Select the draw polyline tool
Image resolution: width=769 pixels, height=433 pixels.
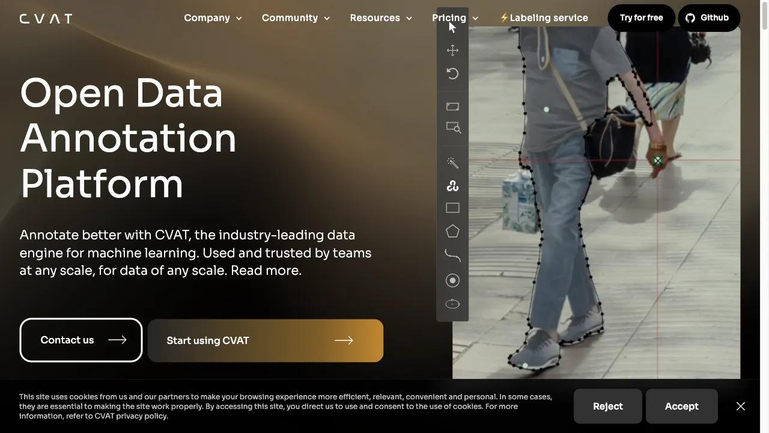(x=452, y=256)
